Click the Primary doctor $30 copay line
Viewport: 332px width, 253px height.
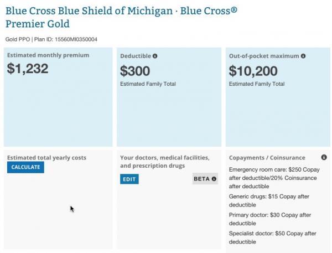(270, 219)
